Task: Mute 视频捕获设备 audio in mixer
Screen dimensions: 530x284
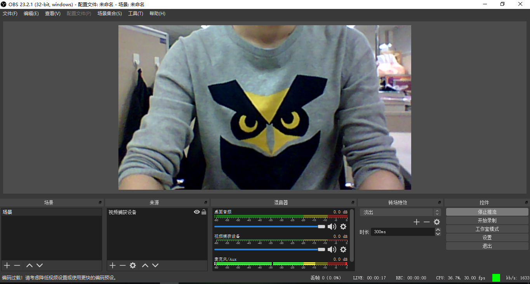Action: pyautogui.click(x=332, y=249)
